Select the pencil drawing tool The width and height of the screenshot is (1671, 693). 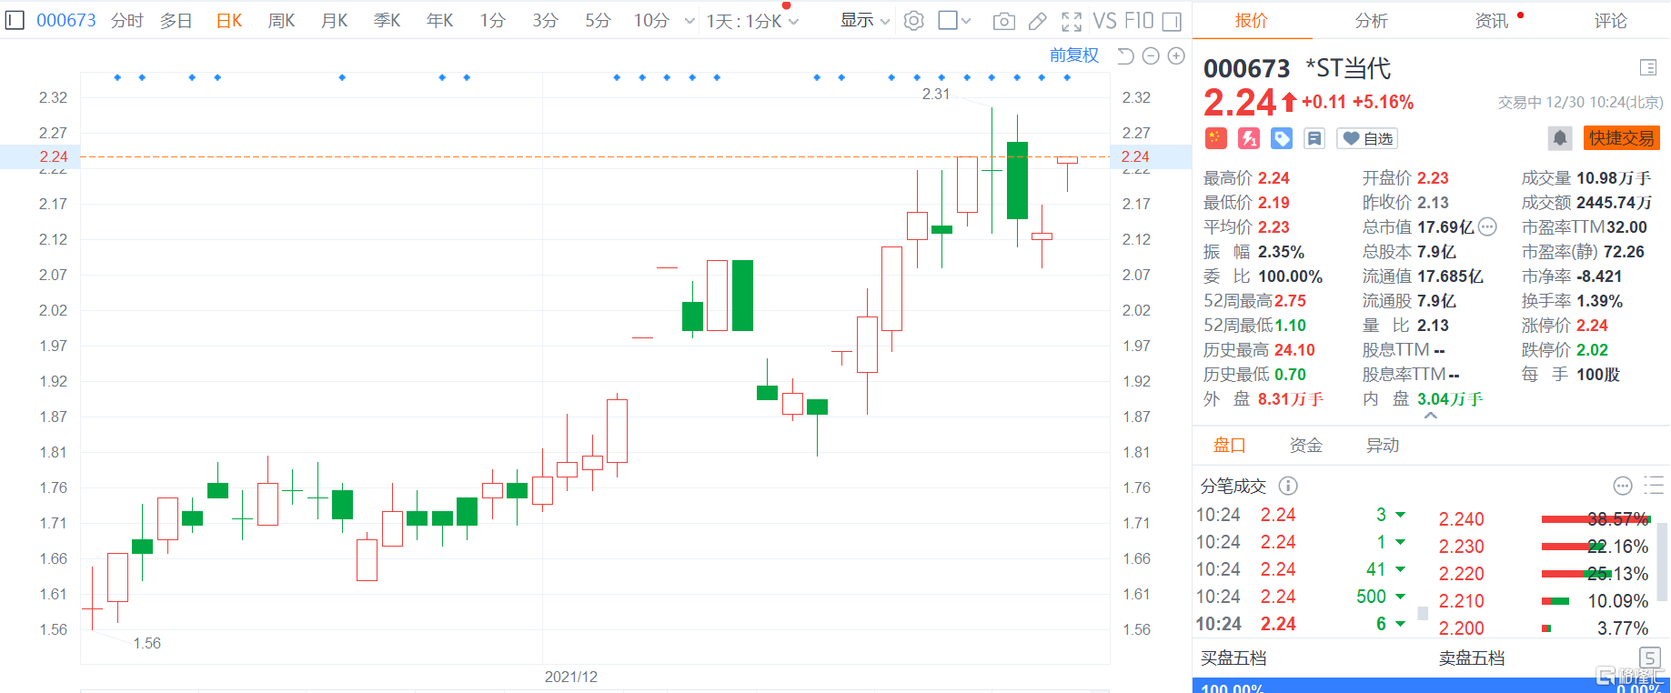pos(1037,21)
